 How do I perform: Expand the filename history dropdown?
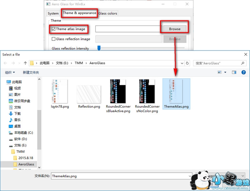[190, 176]
